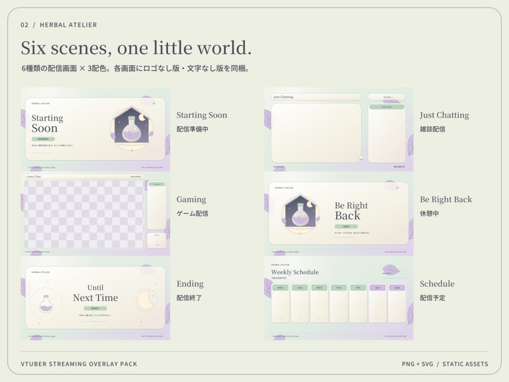Image resolution: width=509 pixels, height=382 pixels.
Task: Click the green LIVE CHAT pill in Just Chatting scene
Action: 387,107
